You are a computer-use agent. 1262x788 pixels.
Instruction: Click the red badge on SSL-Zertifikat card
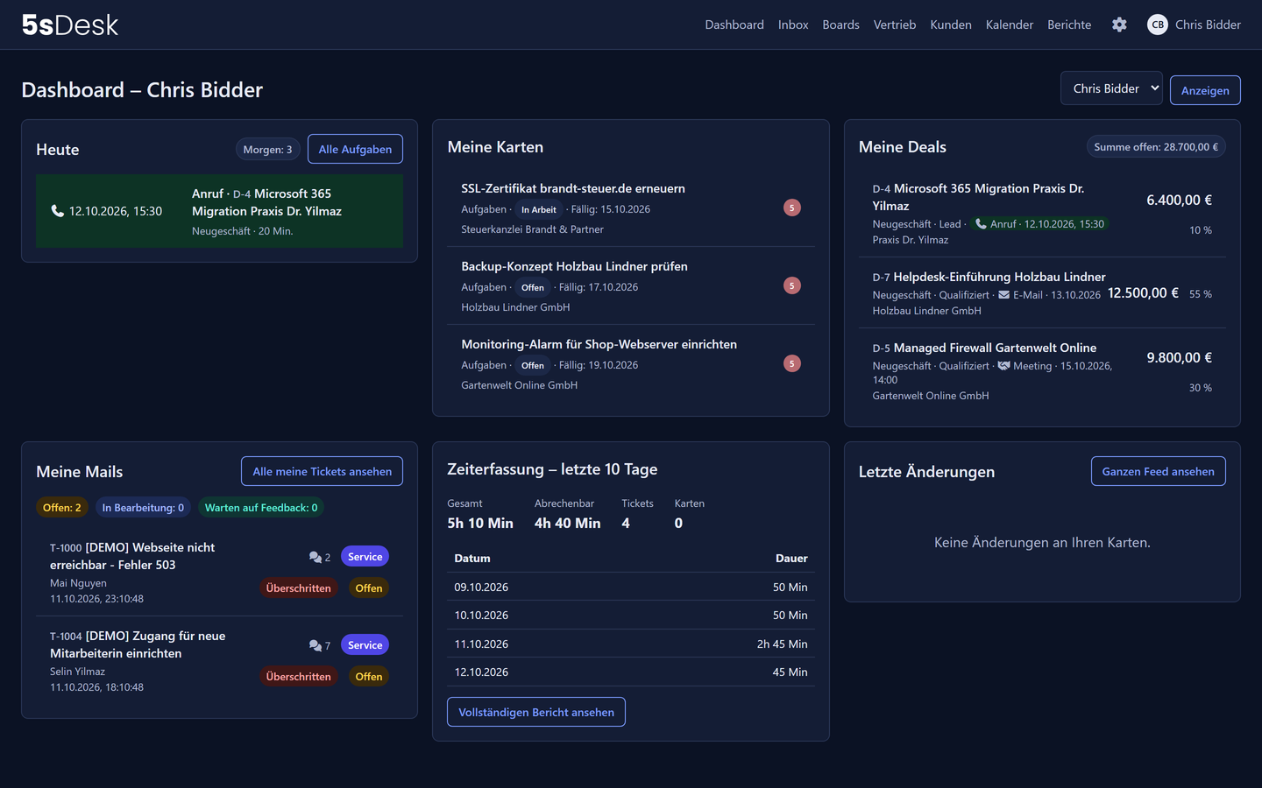click(792, 208)
